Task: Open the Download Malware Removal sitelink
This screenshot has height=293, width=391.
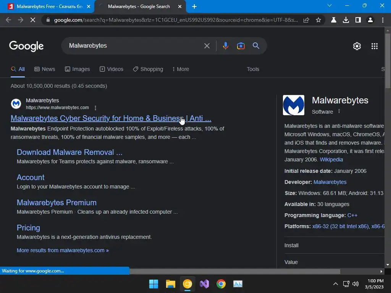Action: [x=69, y=152]
